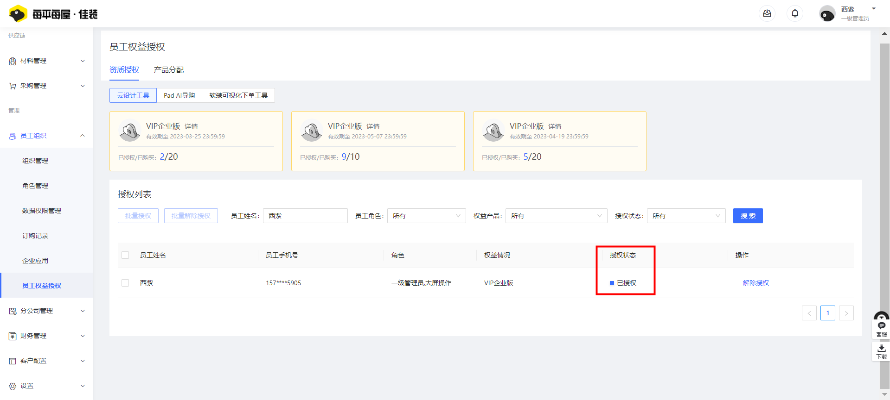Open the 权益产品 dropdown
890x400 pixels.
[556, 216]
